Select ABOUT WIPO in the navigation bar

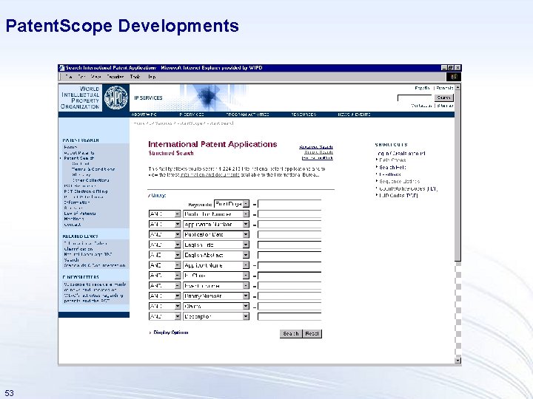(144, 115)
